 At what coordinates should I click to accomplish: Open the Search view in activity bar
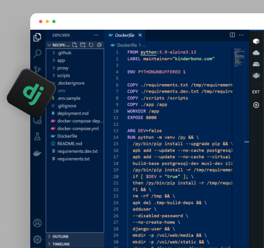37,53
